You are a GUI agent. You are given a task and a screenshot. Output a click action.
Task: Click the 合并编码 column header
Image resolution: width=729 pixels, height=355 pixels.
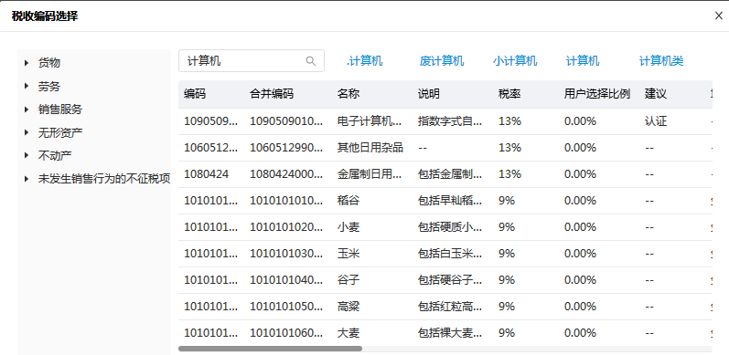pyautogui.click(x=272, y=94)
